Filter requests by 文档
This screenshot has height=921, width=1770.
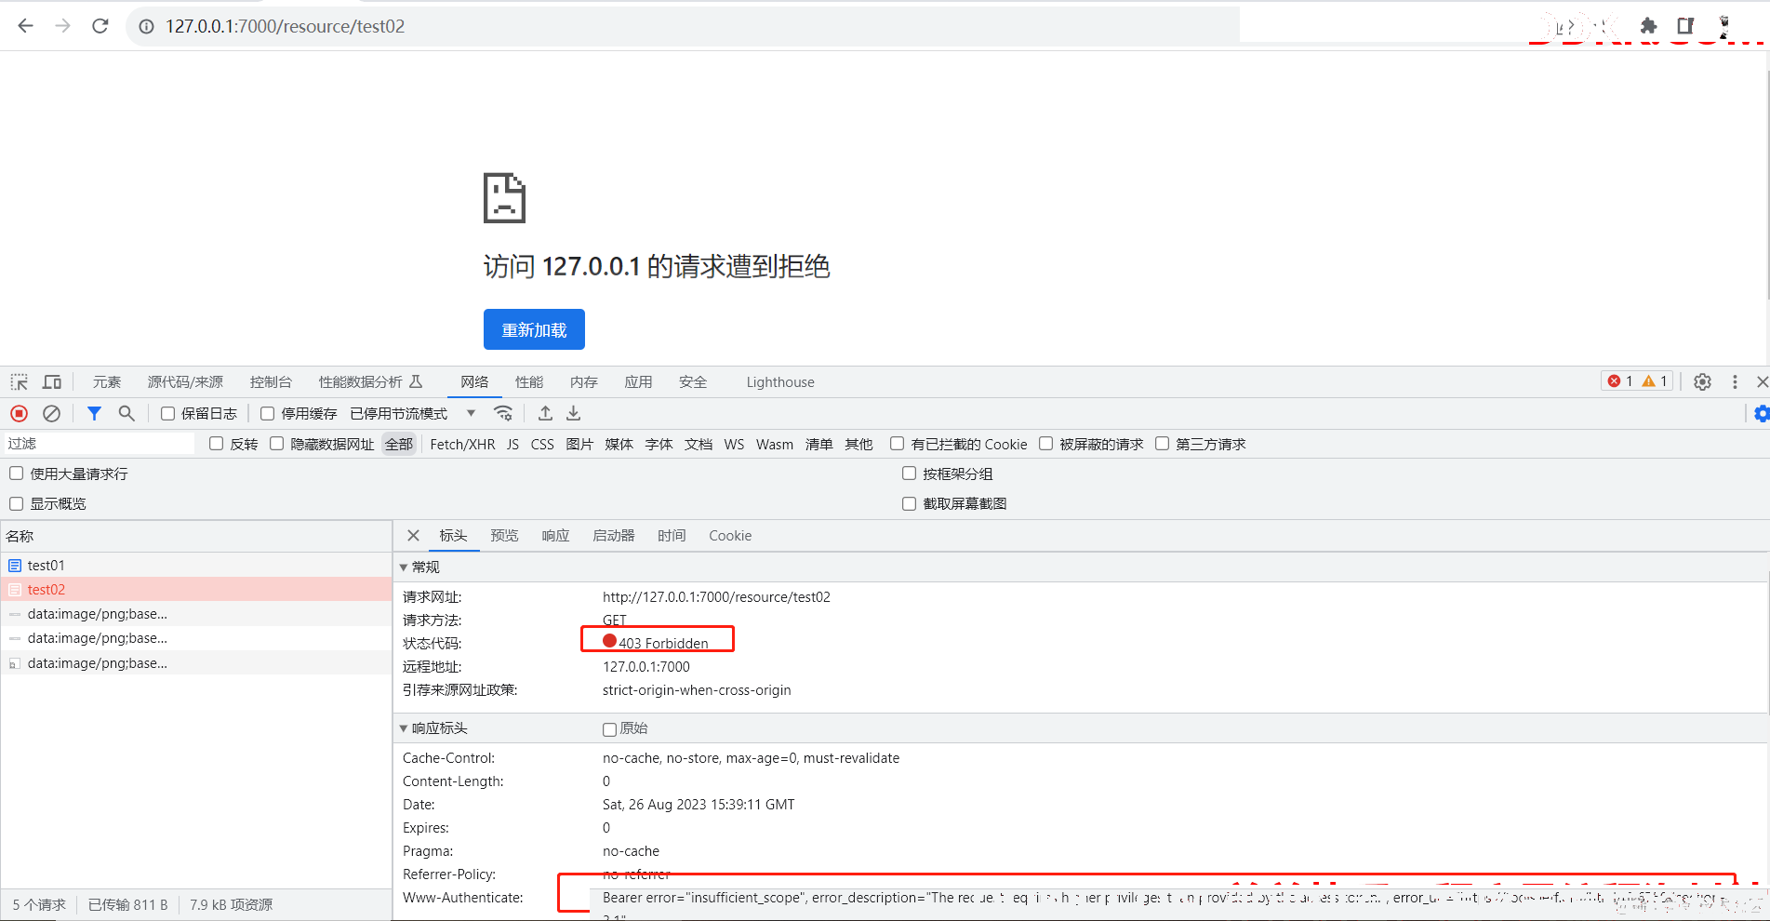699,445
